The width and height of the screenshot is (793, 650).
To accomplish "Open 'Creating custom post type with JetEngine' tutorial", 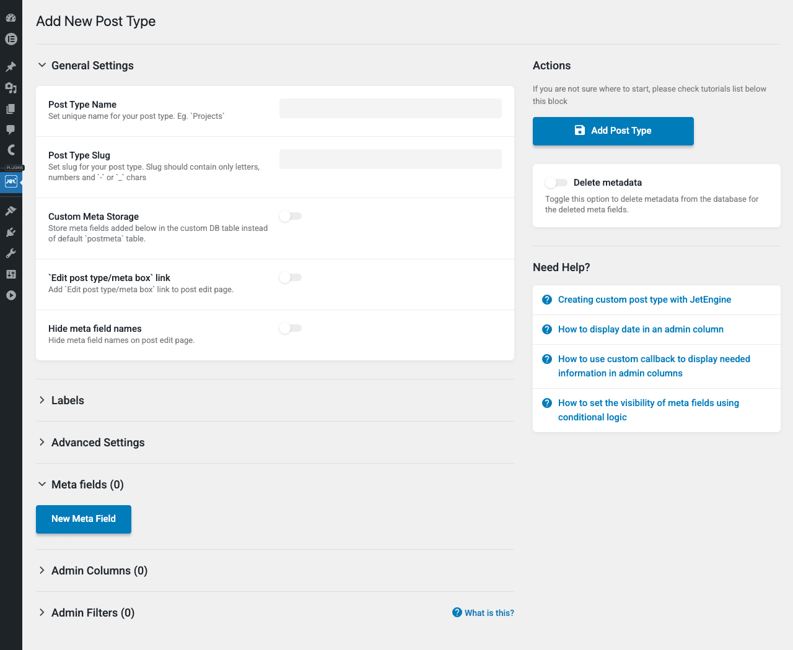I will [x=644, y=300].
